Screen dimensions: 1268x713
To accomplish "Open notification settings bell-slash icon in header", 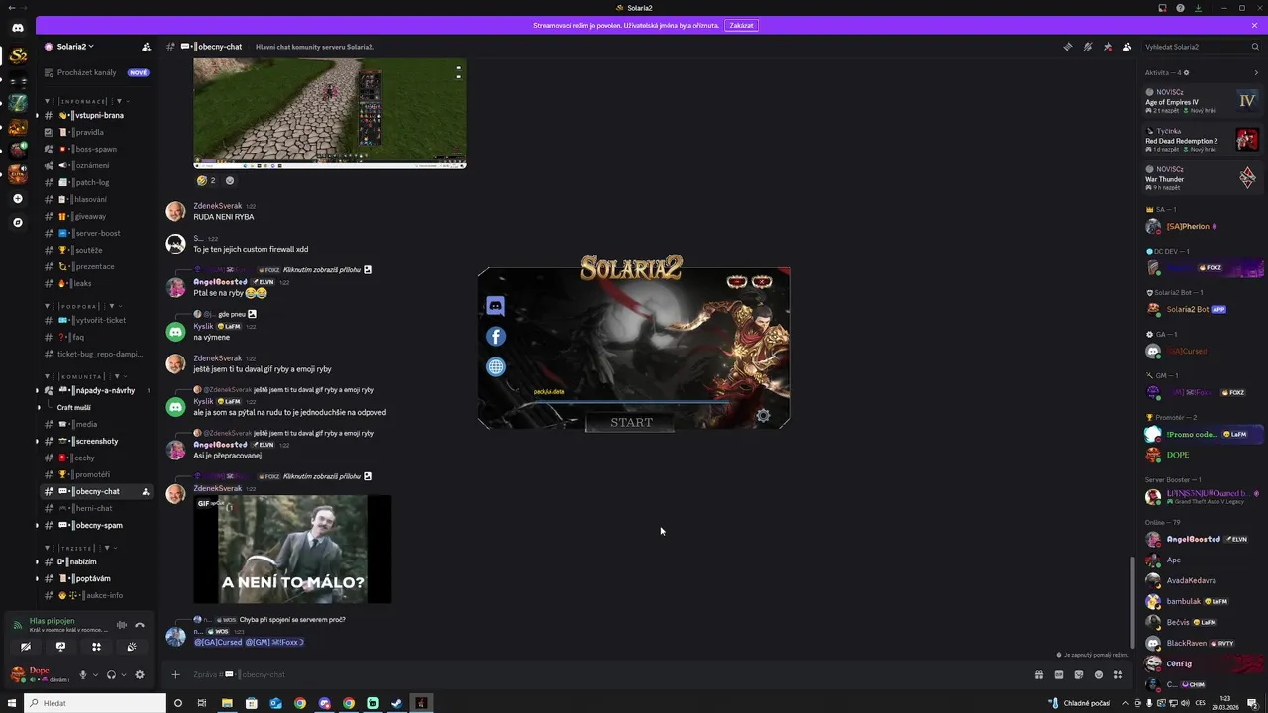I will [x=1088, y=47].
